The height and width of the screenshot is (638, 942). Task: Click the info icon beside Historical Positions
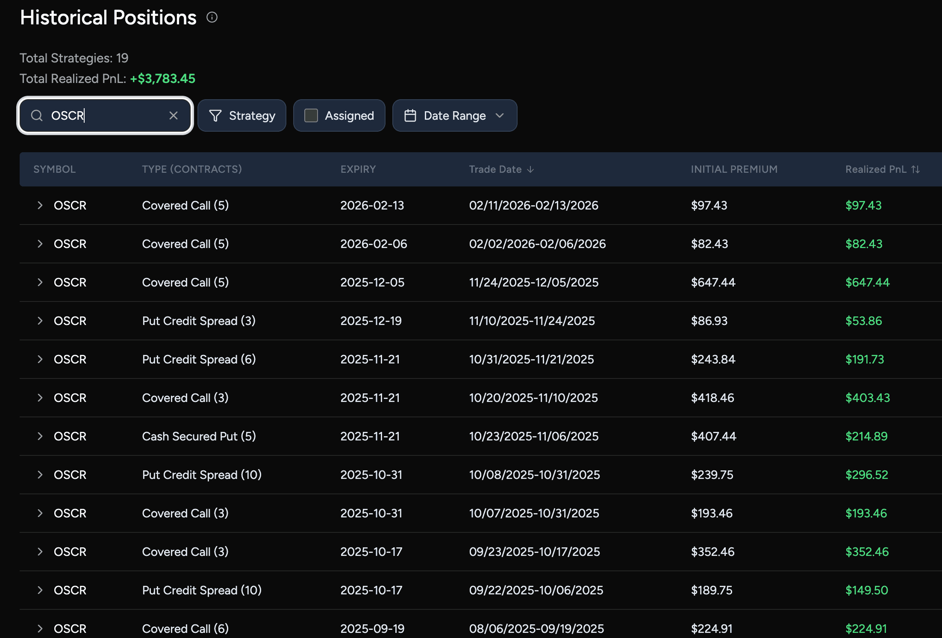pyautogui.click(x=212, y=17)
